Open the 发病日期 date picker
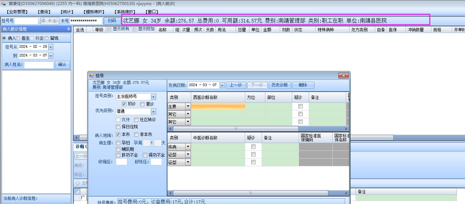Image resolution: width=465 pixels, height=204 pixels. pyautogui.click(x=222, y=85)
